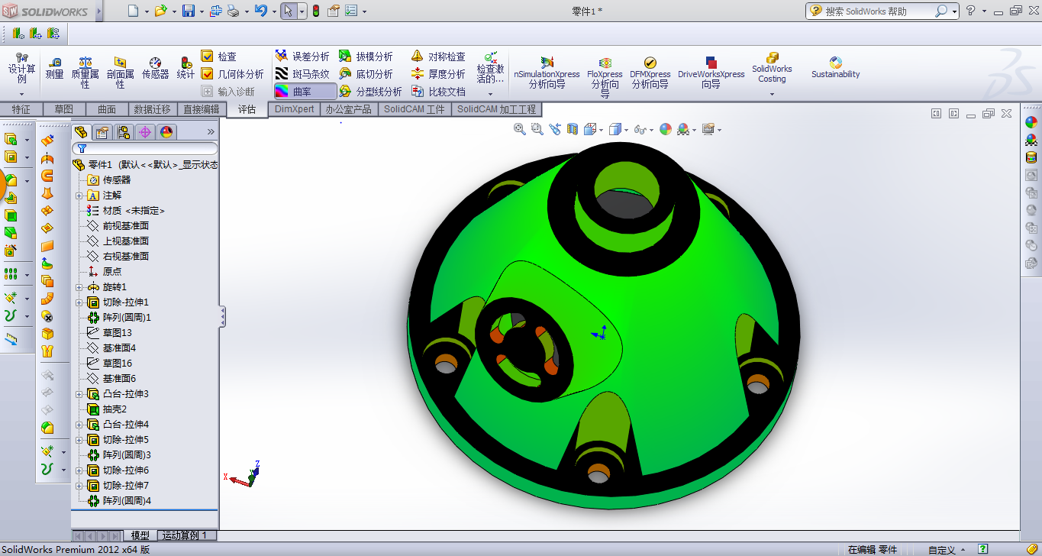
Task: Toggle the 曲率 (Curvature) display button
Action: point(305,92)
